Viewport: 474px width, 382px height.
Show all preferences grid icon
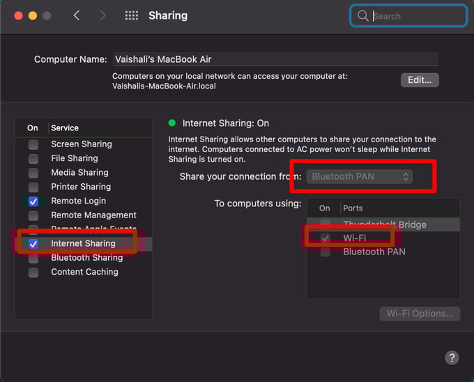click(x=132, y=15)
